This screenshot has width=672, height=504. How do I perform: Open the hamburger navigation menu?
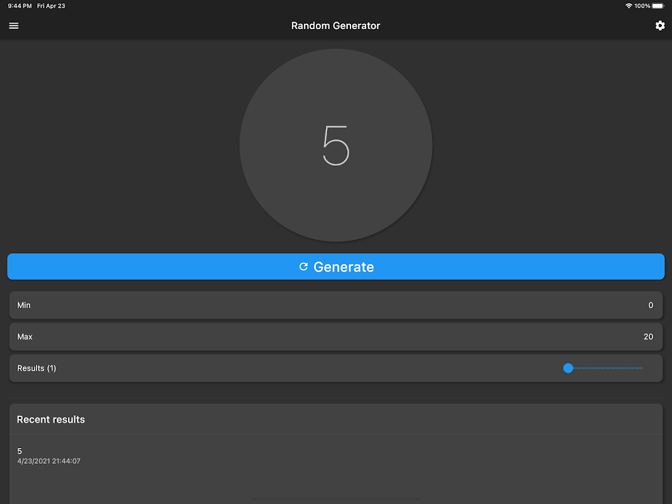pyautogui.click(x=14, y=26)
